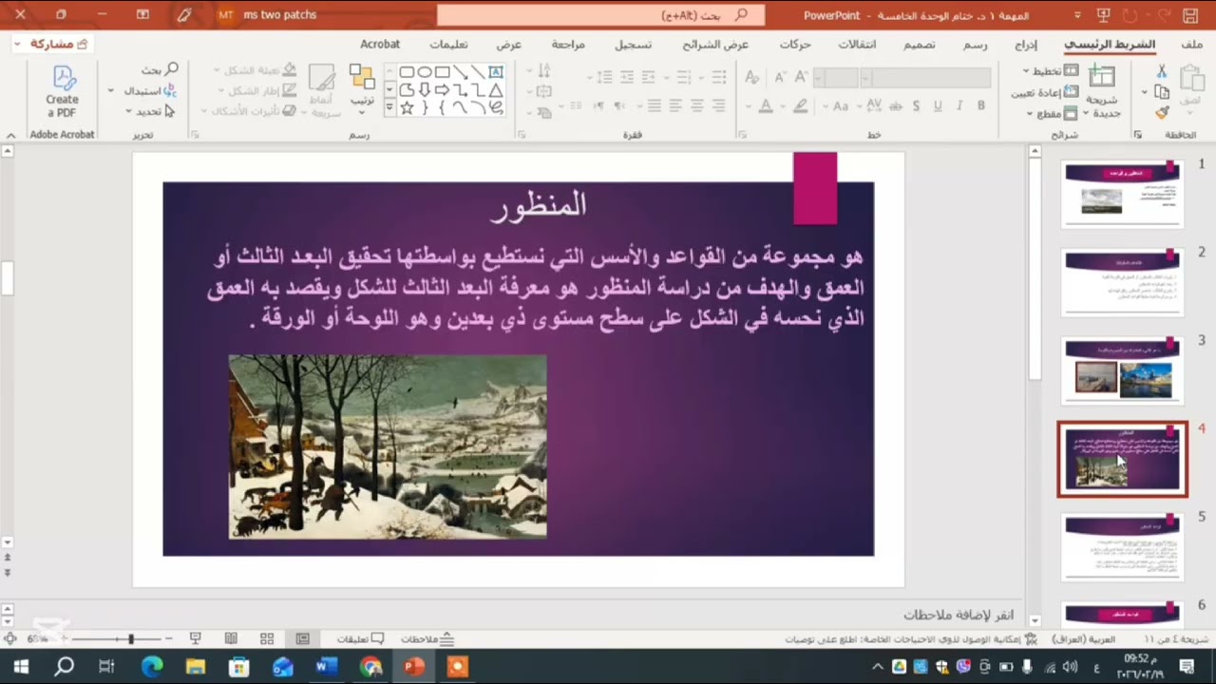This screenshot has height=684, width=1216.
Task: Select the Text Box shape in gallery
Action: pos(496,72)
